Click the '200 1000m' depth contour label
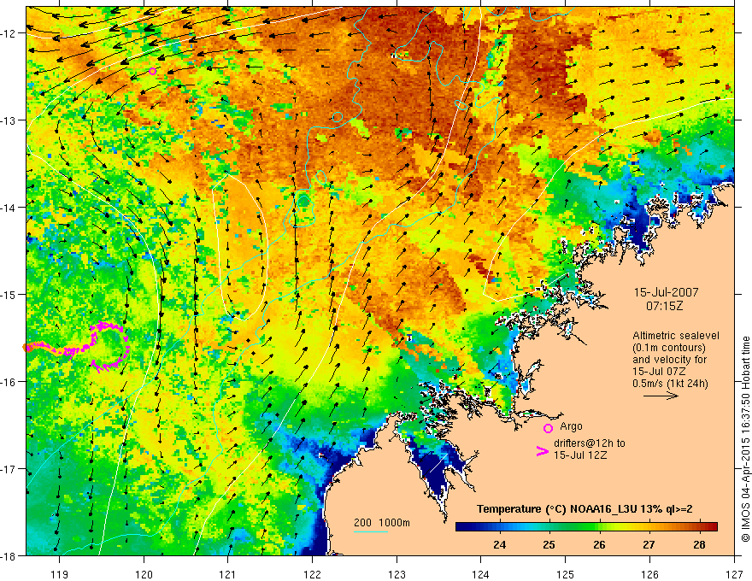Viewport: 752px width, 581px height. 382,523
